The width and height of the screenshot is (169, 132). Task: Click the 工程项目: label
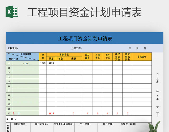[13, 48]
